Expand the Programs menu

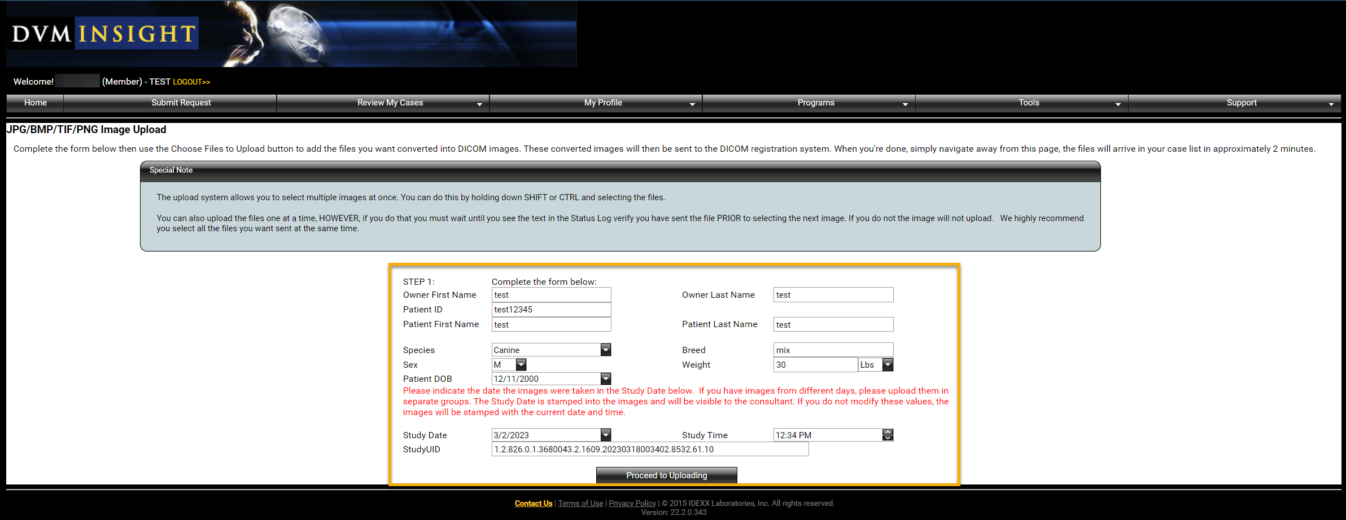click(815, 103)
